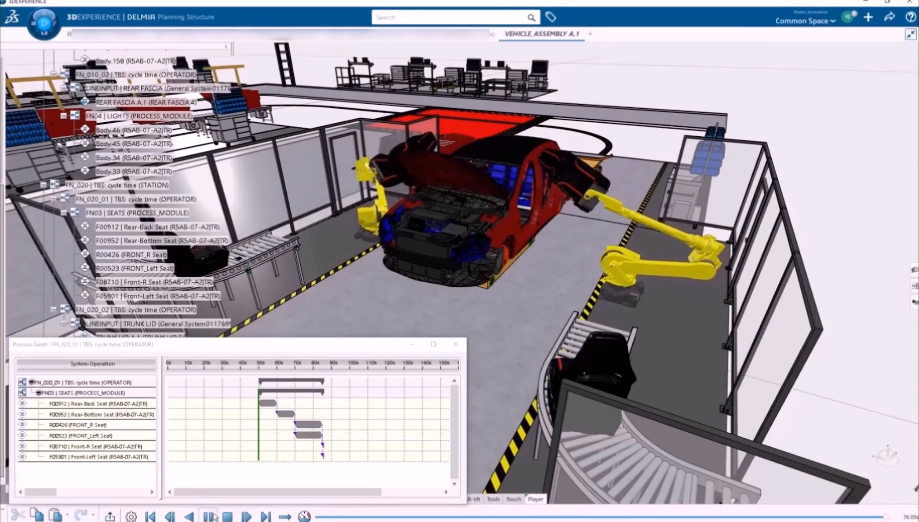Open the Common Space dropdown
This screenshot has width=919, height=522.
coord(805,21)
